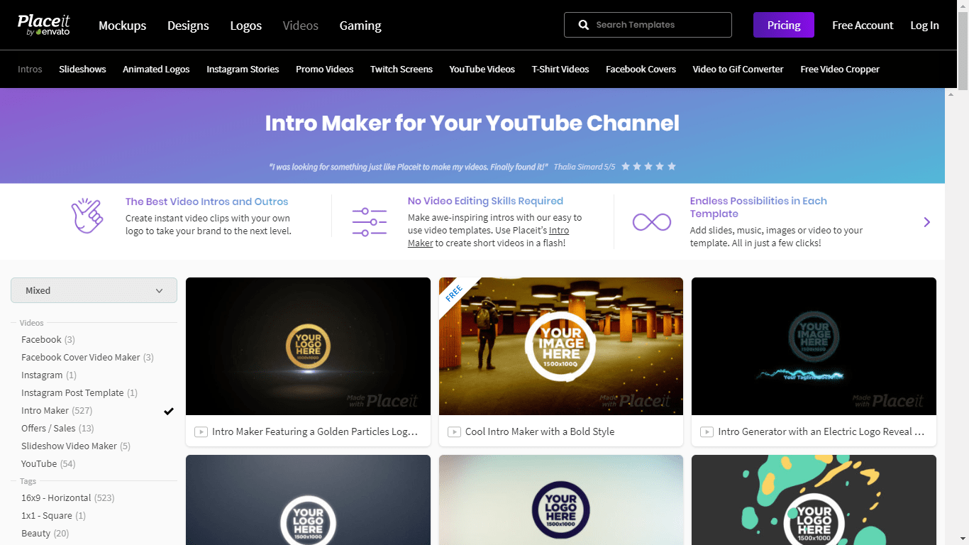Open the dark gray Your Logo Here thumbnail
The width and height of the screenshot is (969, 545).
point(308,500)
